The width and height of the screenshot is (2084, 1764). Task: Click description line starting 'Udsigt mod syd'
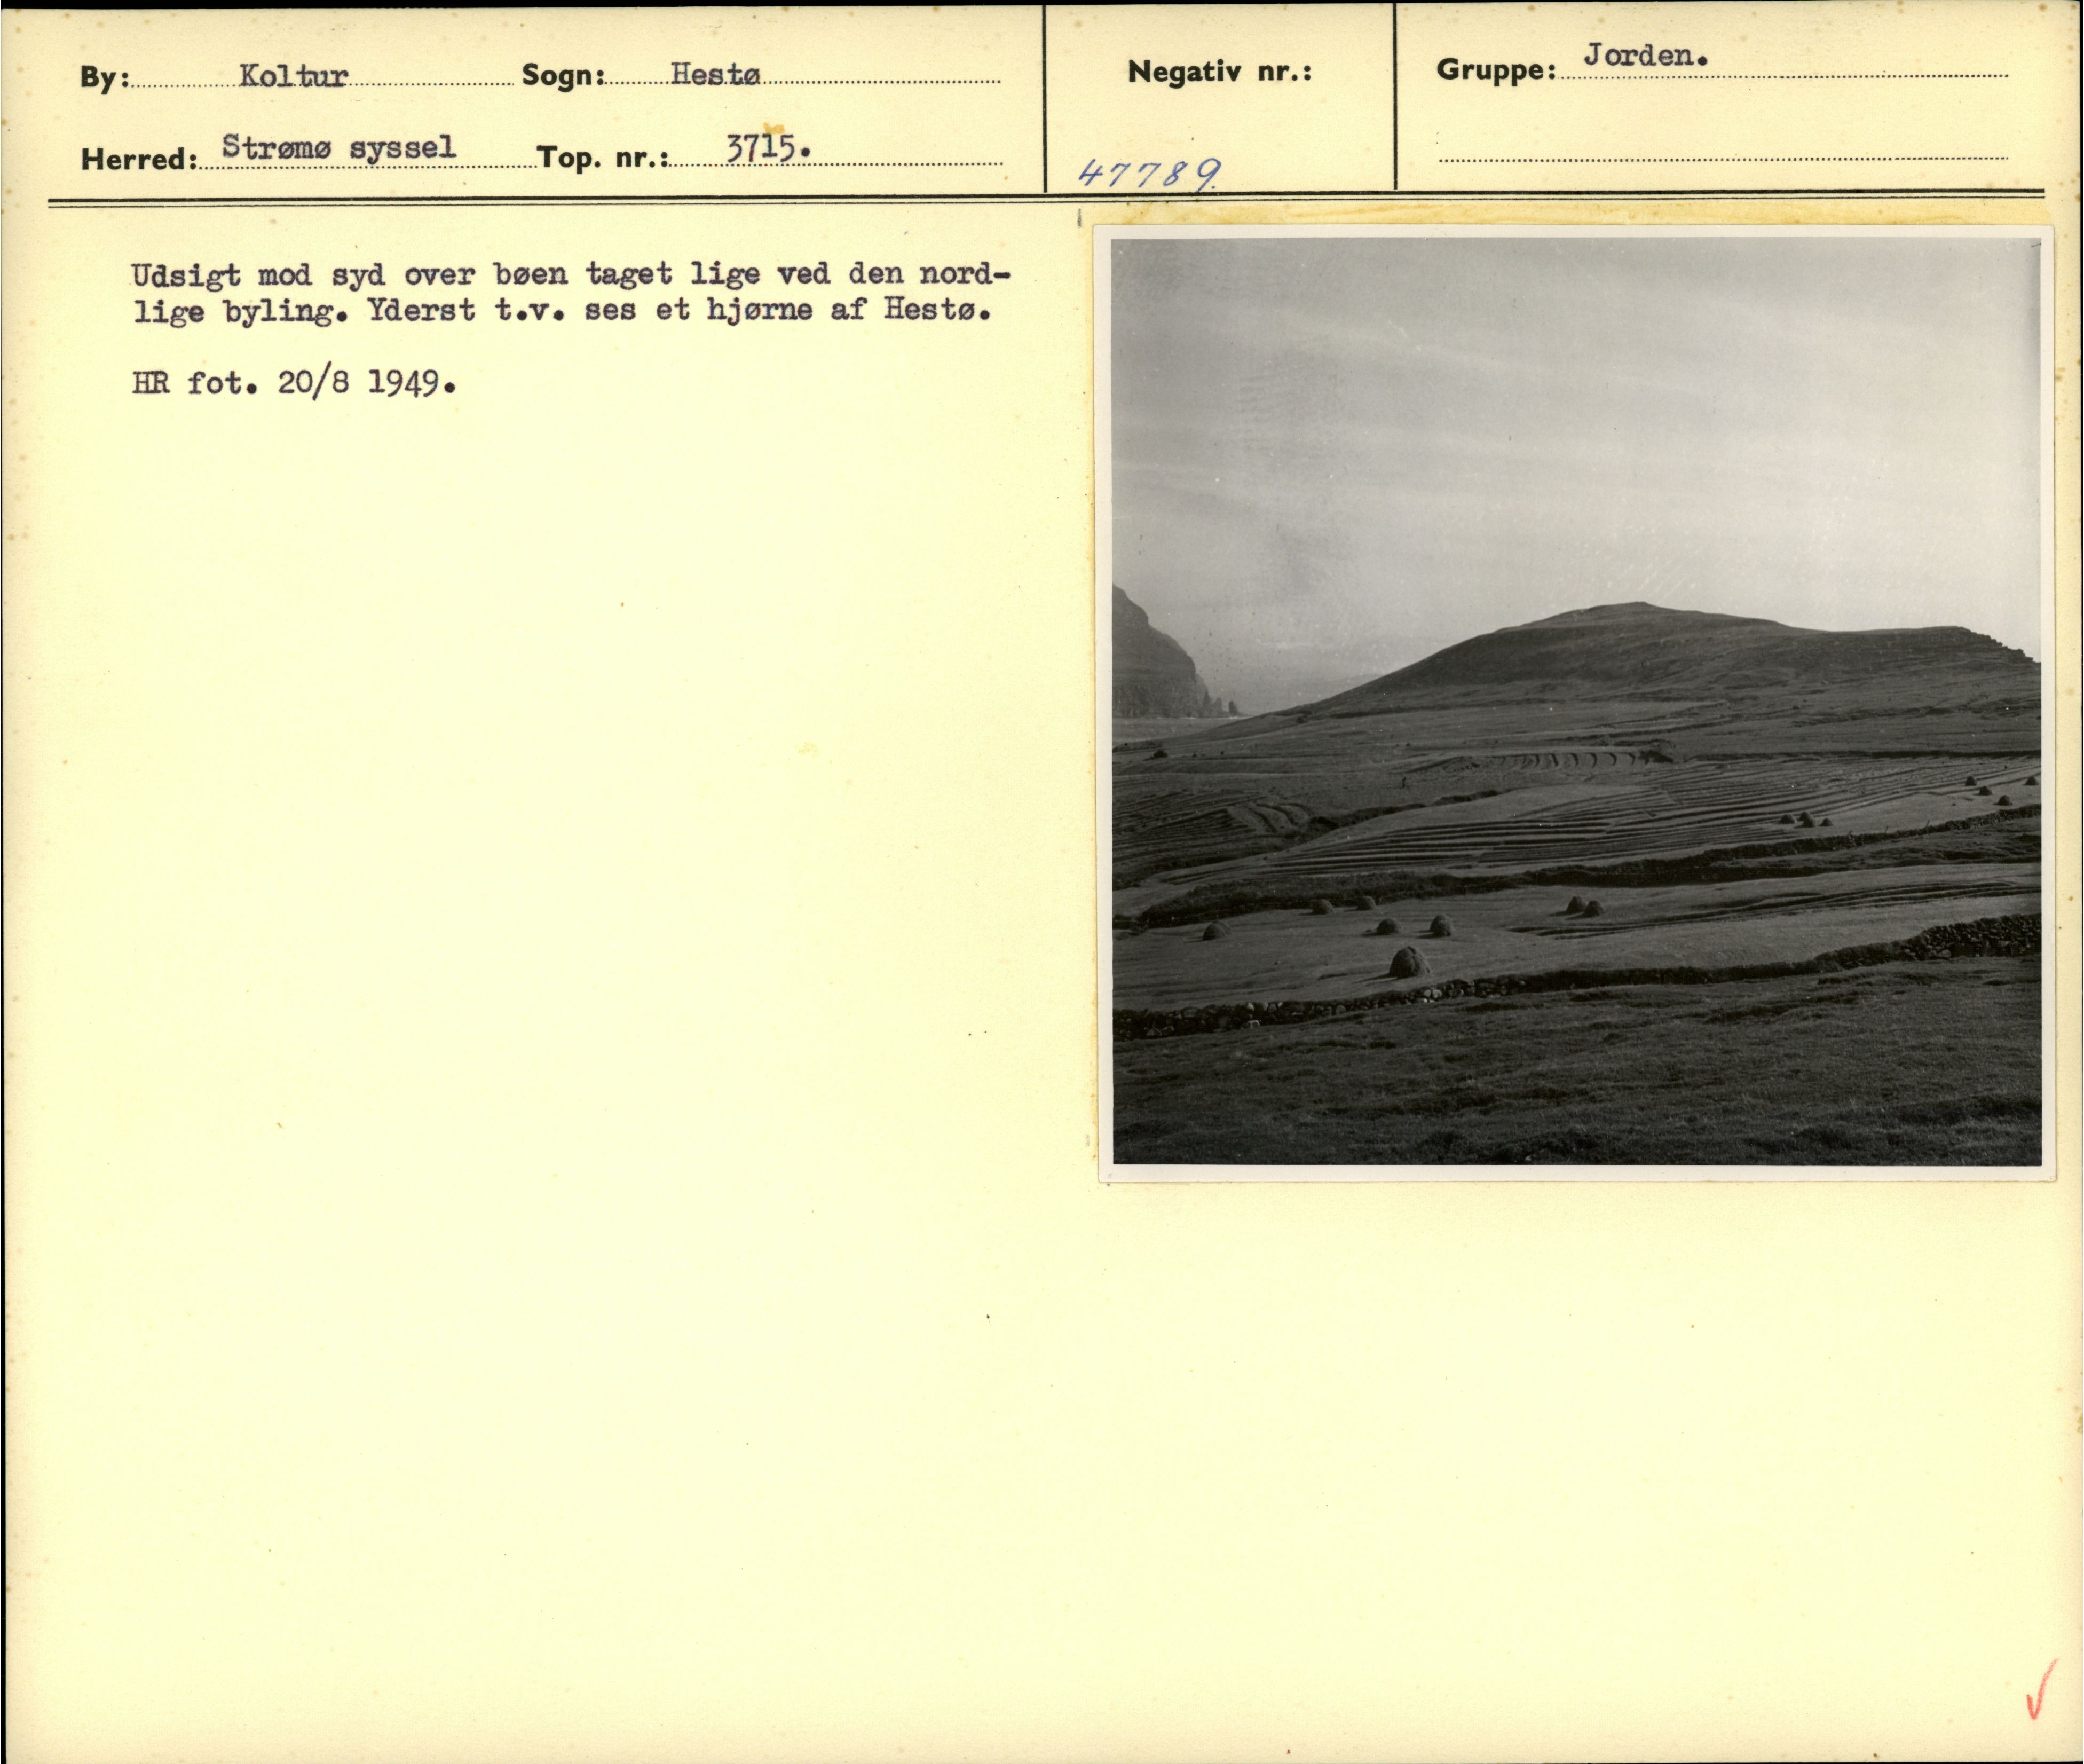click(x=571, y=274)
